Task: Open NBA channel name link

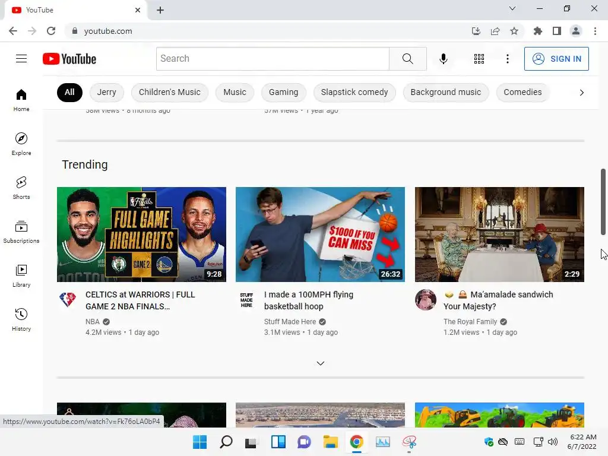Action: [x=93, y=322]
